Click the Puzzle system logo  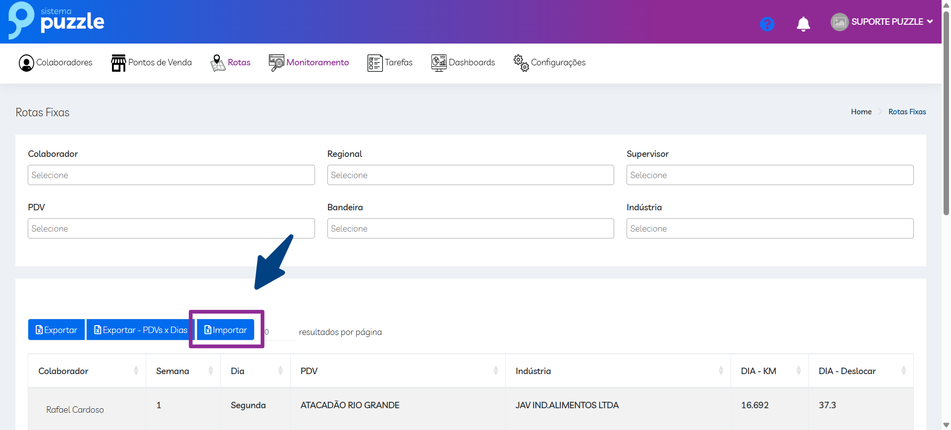click(x=56, y=21)
